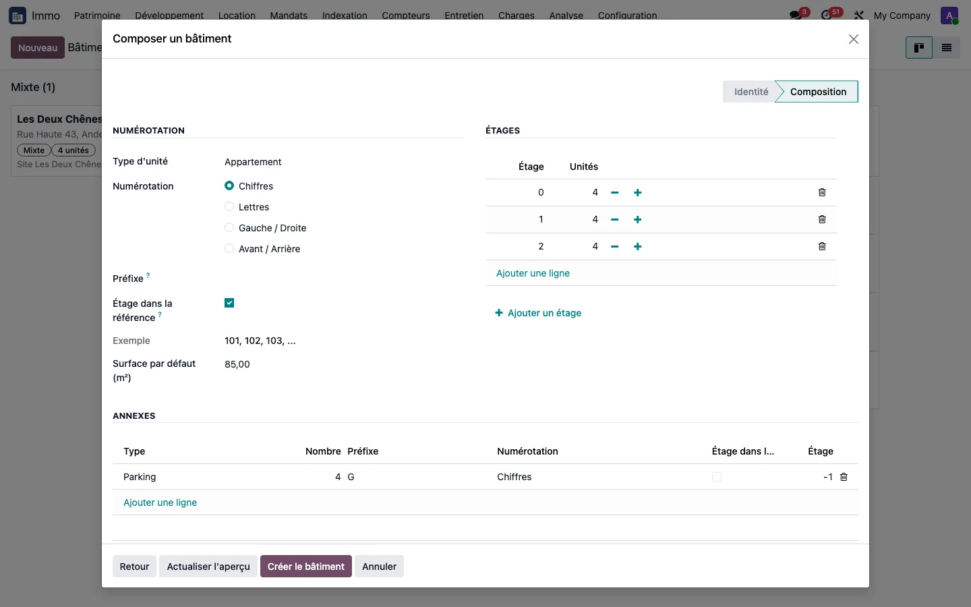Increase units for floor 2
The image size is (971, 607).
click(638, 247)
